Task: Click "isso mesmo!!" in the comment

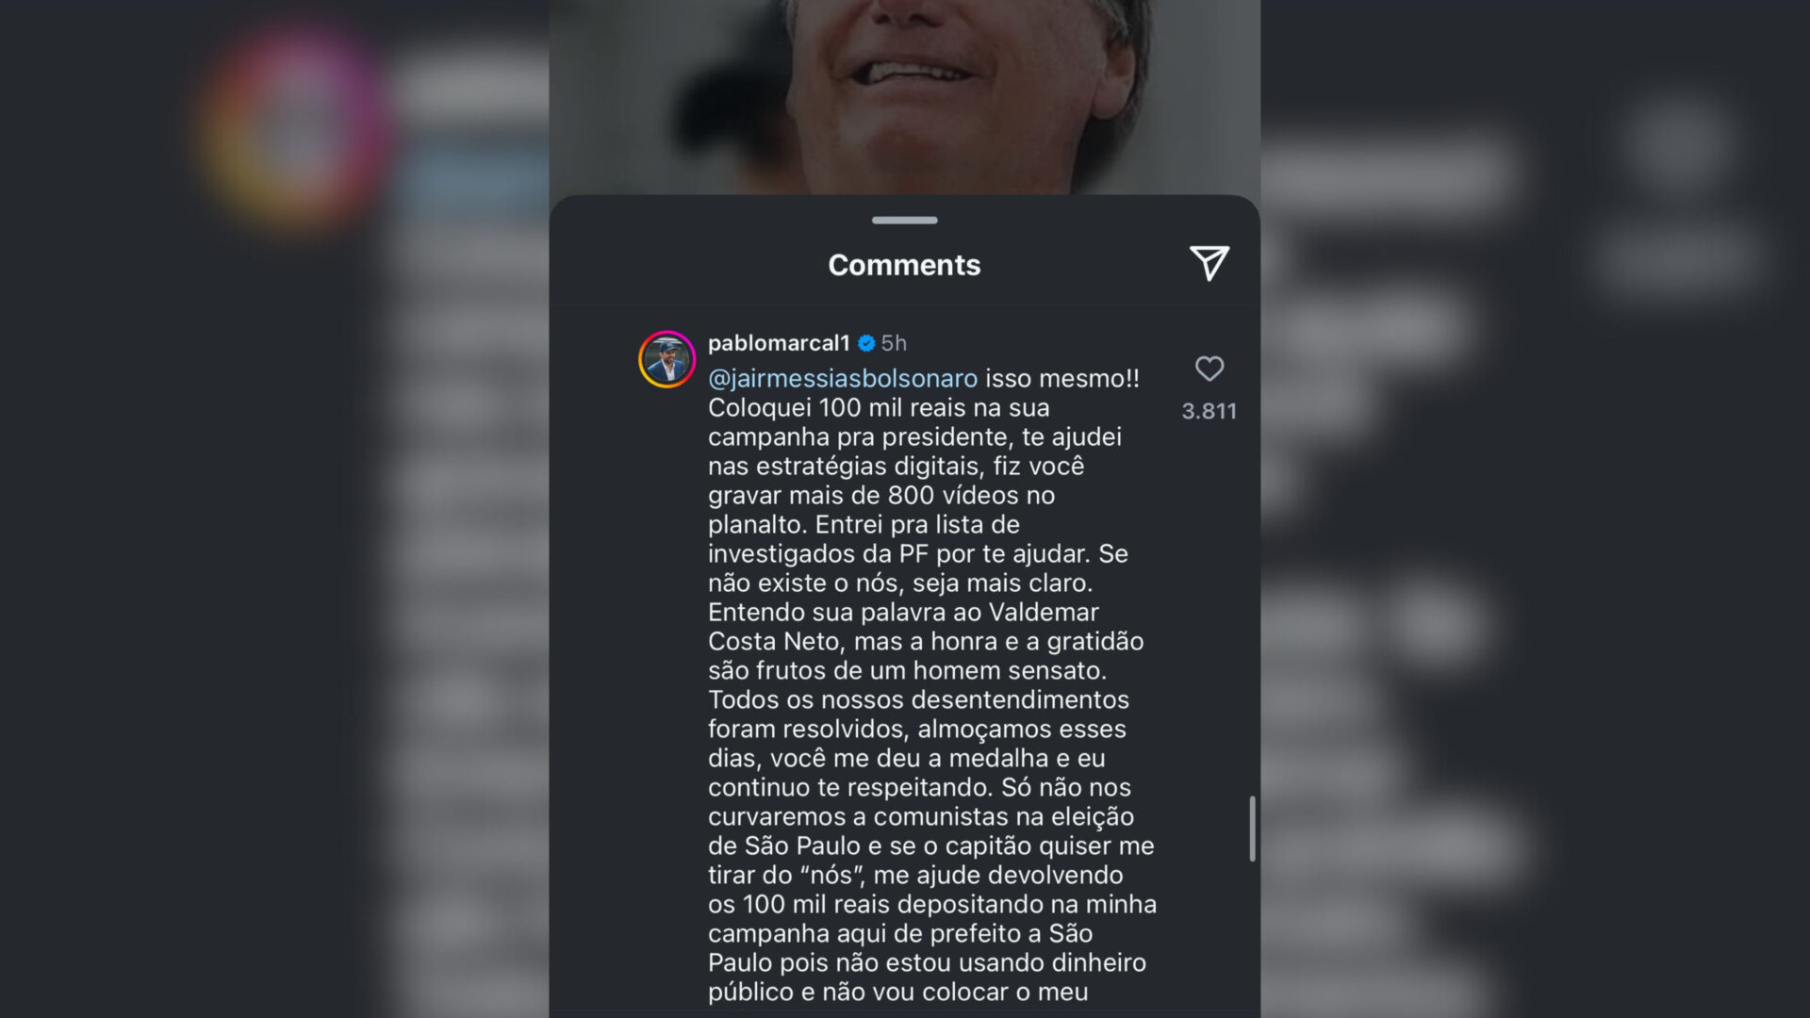Action: [1062, 379]
